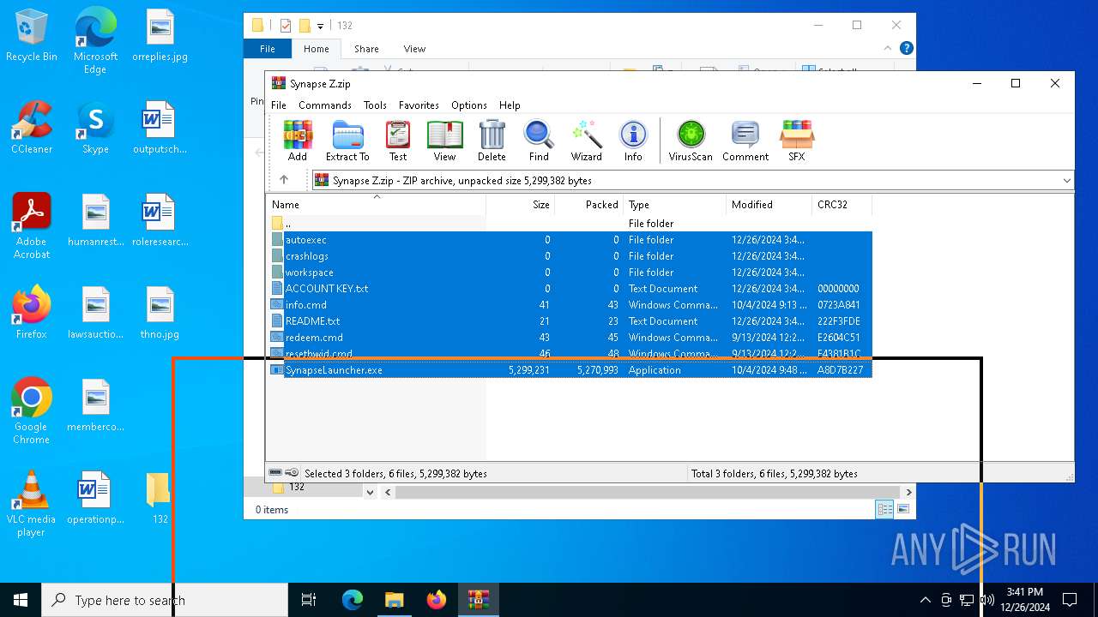Open the notification center icon

[1070, 600]
